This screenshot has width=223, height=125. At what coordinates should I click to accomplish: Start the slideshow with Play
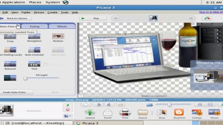[93, 18]
